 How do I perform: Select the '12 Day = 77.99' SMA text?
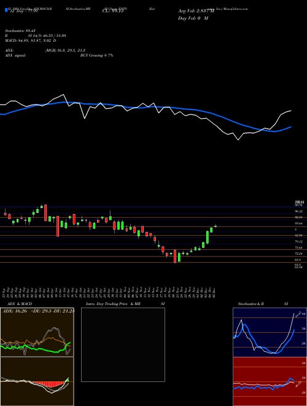[x=23, y=10]
